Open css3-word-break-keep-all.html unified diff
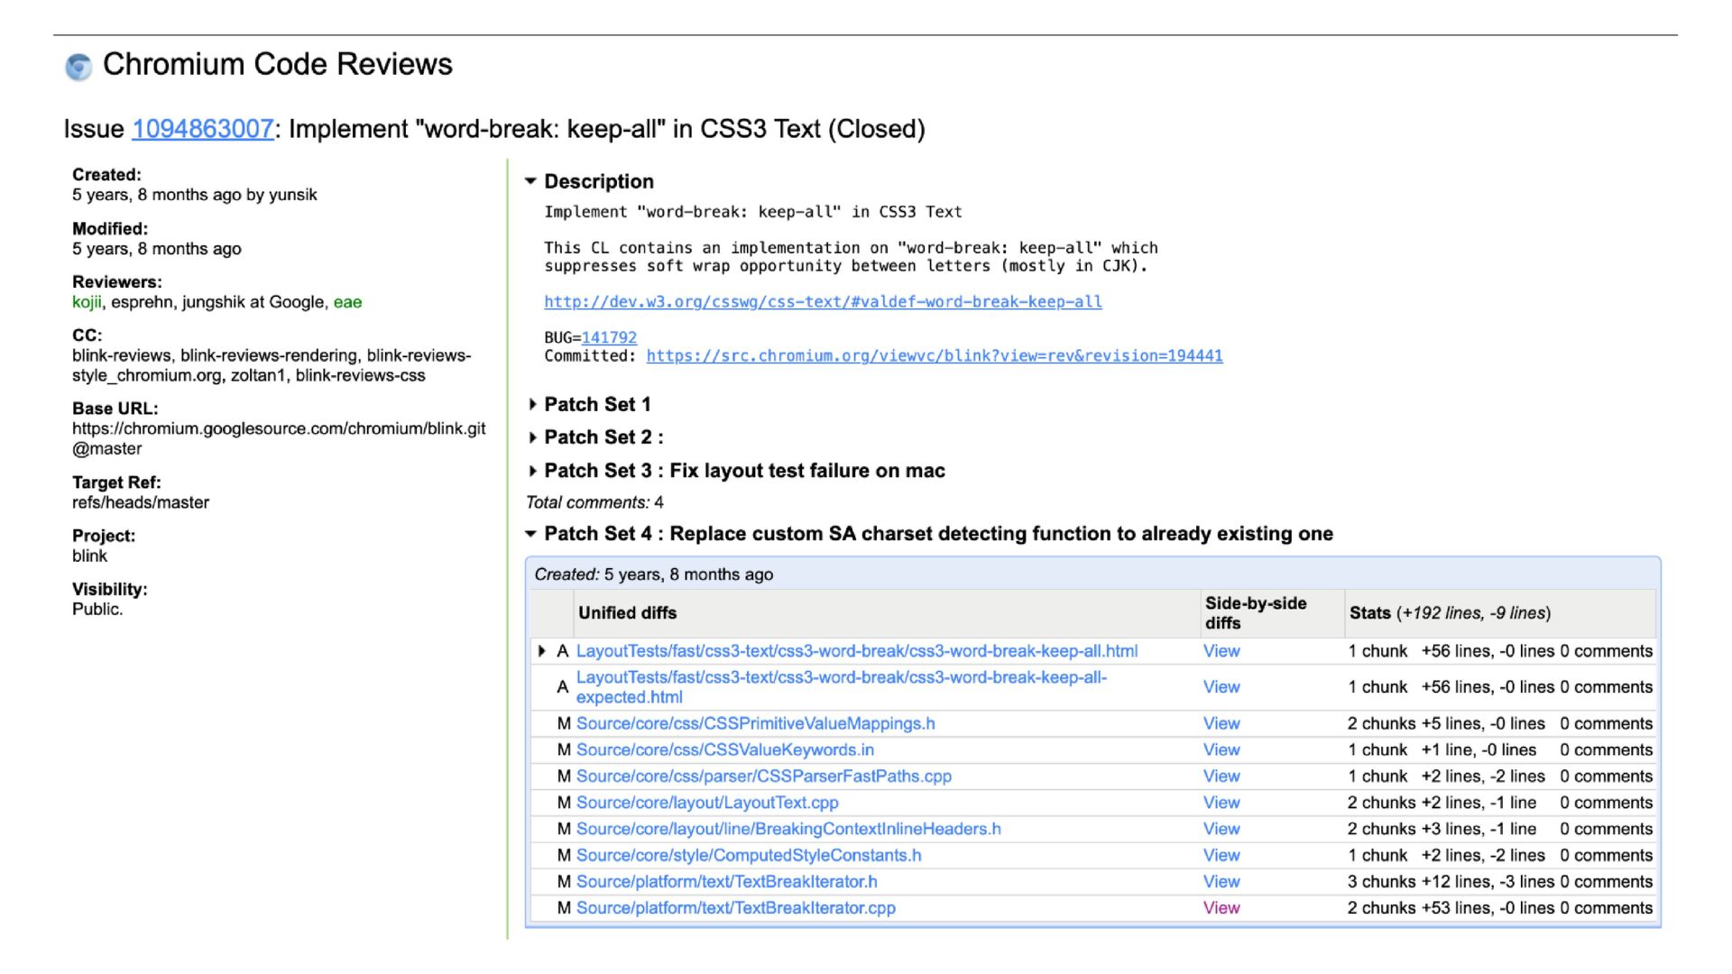 857,651
